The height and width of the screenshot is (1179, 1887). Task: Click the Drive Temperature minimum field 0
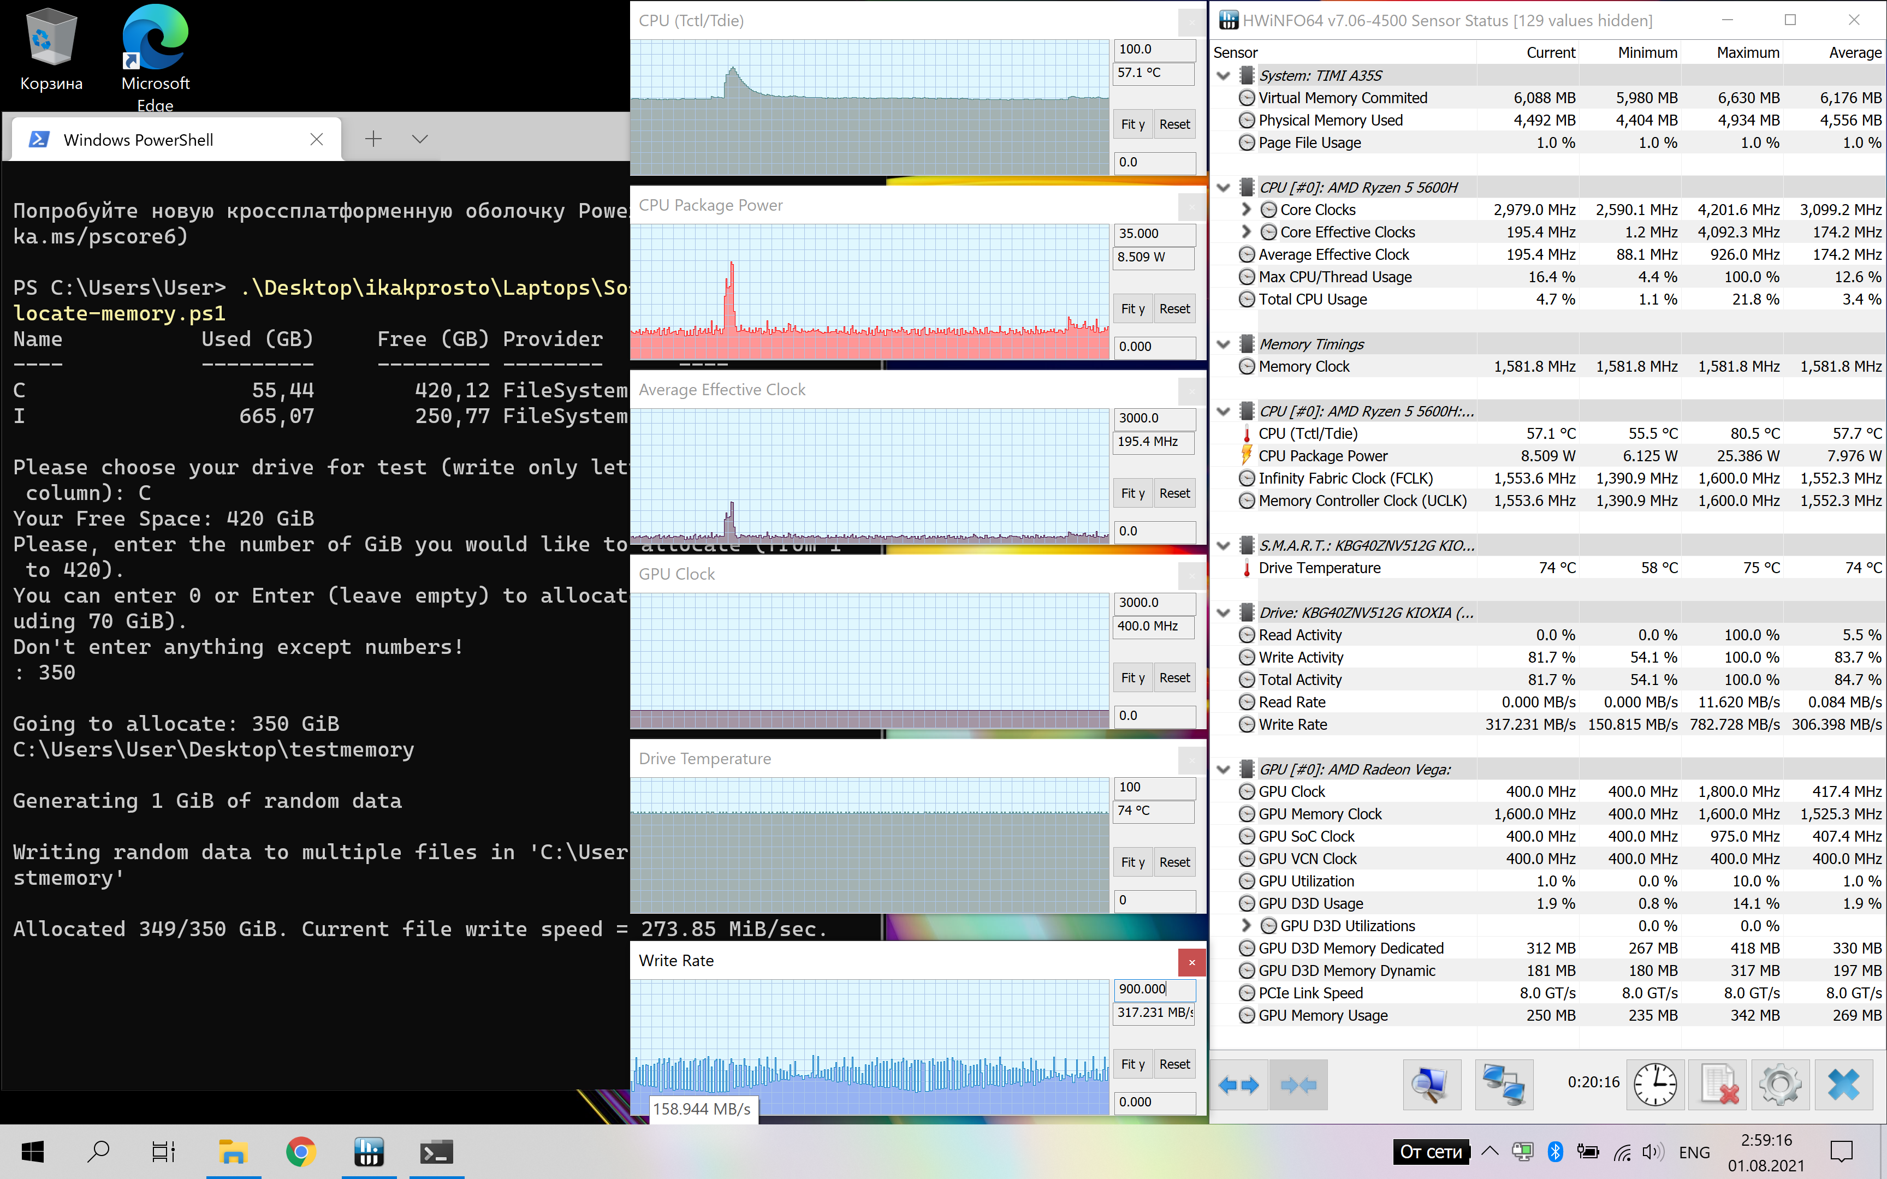1155,900
